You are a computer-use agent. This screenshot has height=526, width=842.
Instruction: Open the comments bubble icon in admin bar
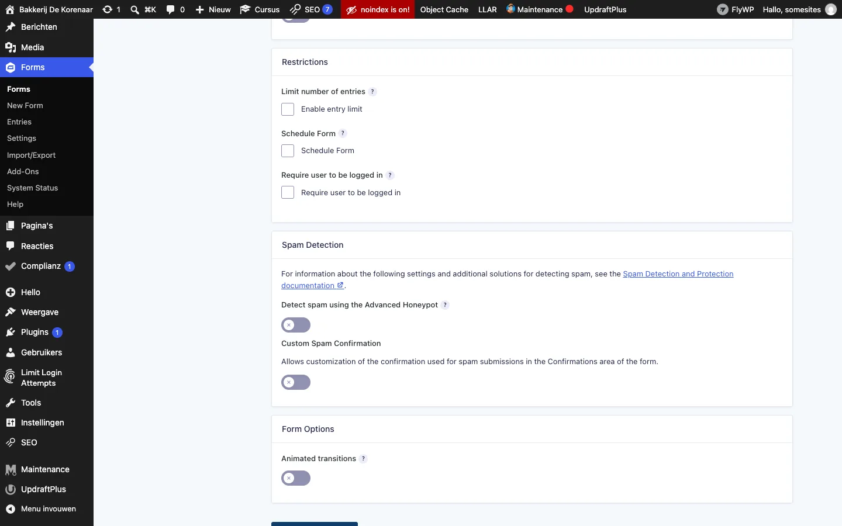point(170,9)
